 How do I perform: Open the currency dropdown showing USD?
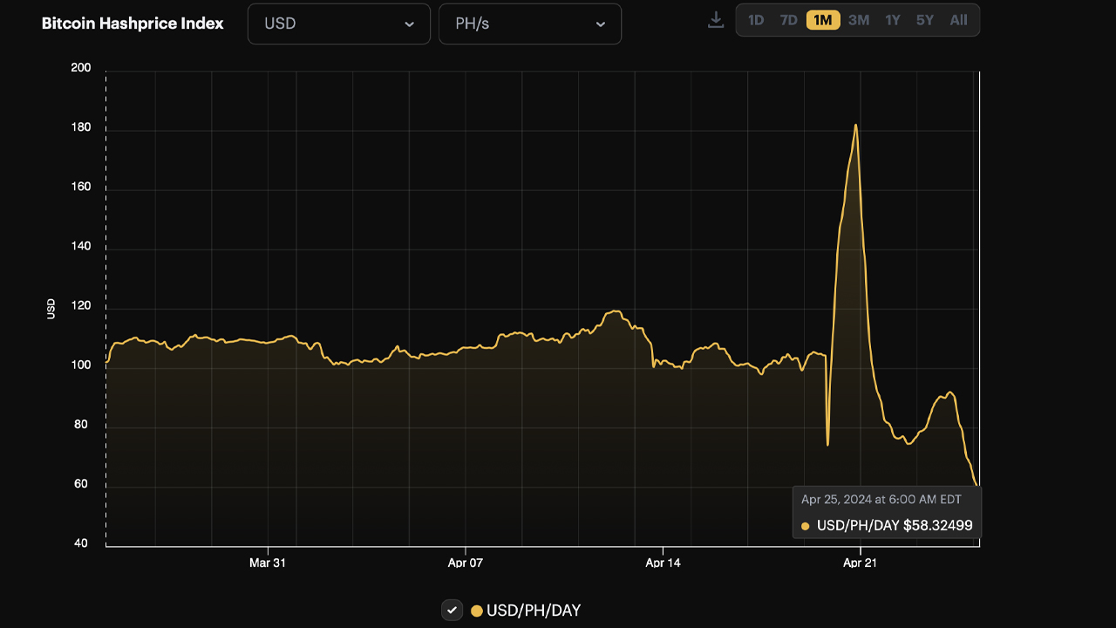coord(338,24)
